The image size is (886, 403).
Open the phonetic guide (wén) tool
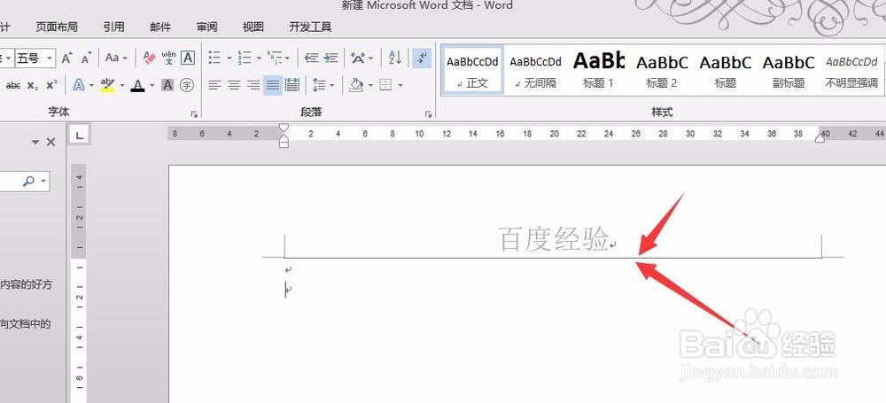pos(168,58)
